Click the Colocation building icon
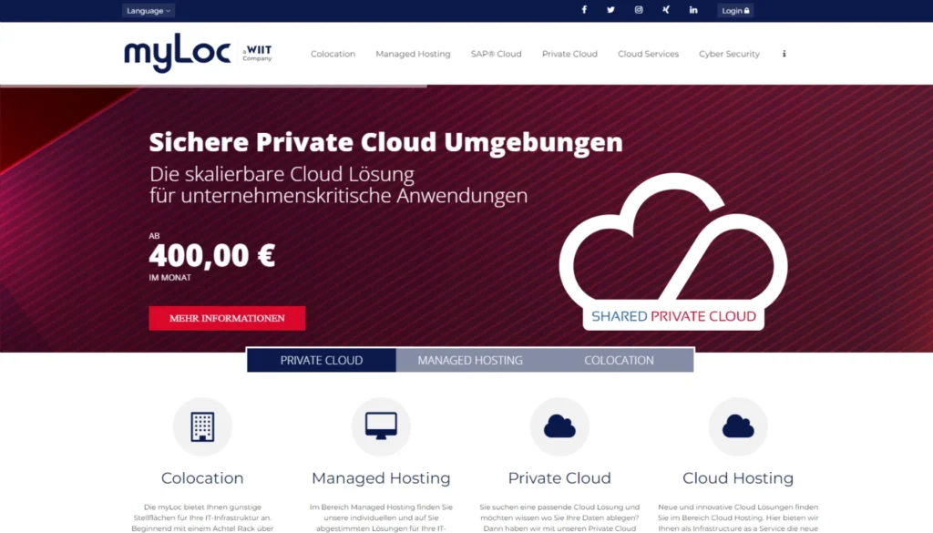This screenshot has height=533, width=933. click(x=202, y=426)
